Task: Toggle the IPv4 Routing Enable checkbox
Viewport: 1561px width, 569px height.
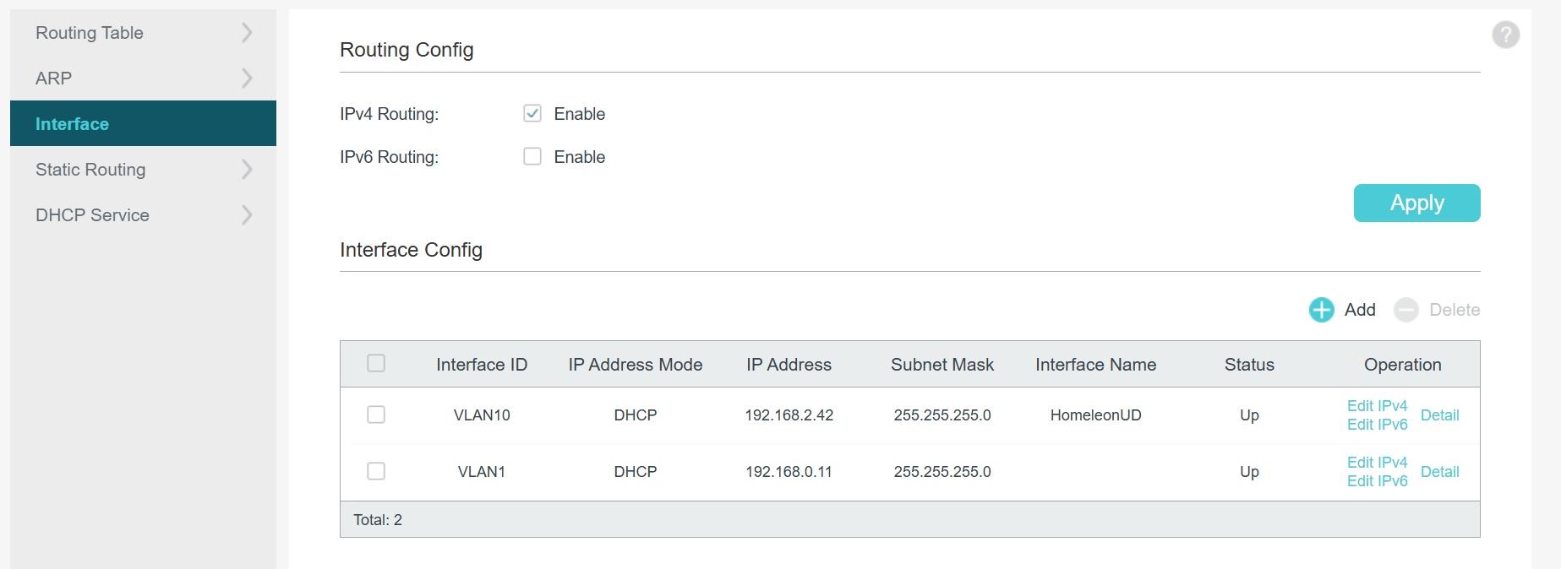Action: [x=532, y=113]
